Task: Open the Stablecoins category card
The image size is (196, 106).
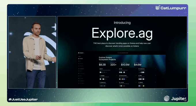Action: click(x=108, y=84)
